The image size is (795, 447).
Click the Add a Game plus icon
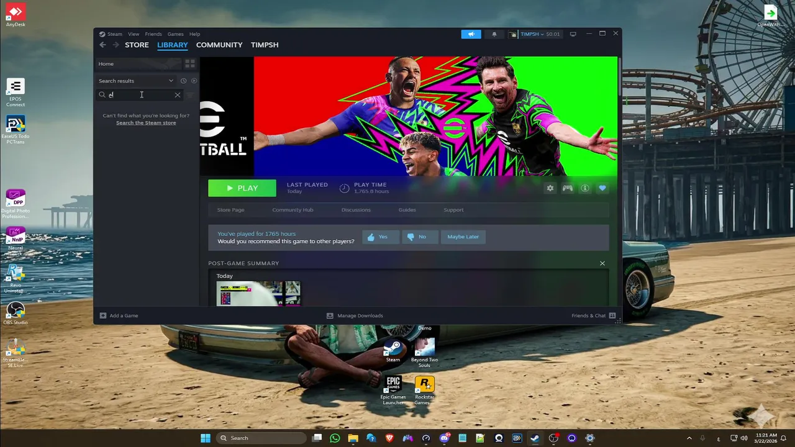coord(103,315)
